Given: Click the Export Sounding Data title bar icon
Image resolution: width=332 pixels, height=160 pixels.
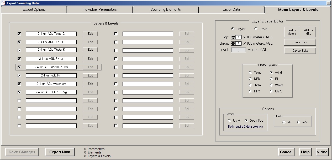Looking at the screenshot, I should pyautogui.click(x=3, y=3).
